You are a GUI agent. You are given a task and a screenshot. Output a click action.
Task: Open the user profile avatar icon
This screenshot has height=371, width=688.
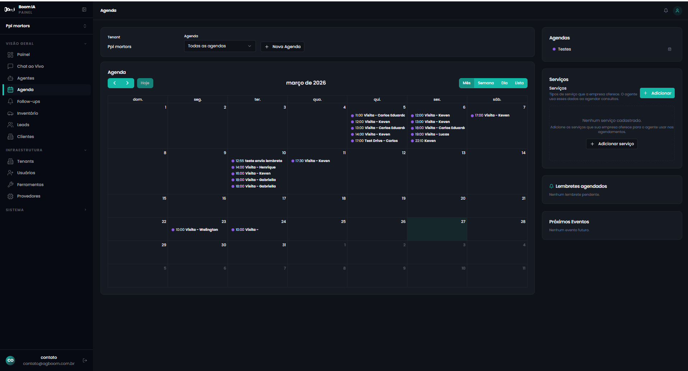coord(677,11)
